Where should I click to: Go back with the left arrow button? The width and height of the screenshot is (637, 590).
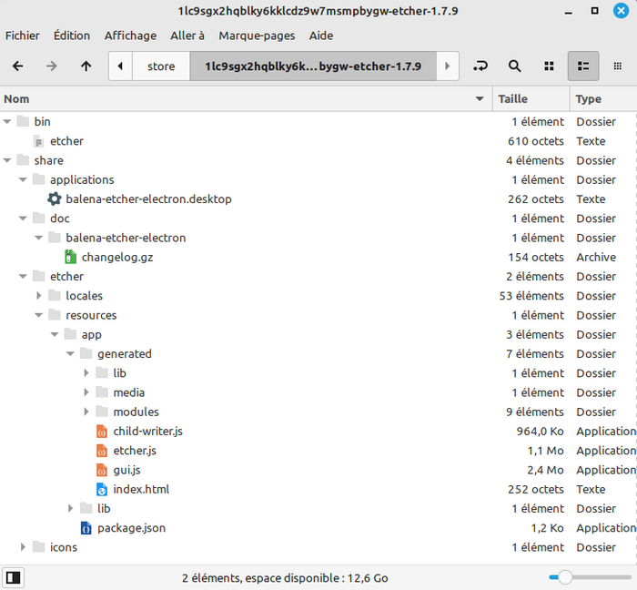pos(18,66)
